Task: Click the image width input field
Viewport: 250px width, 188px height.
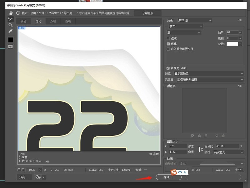Action: pyautogui.click(x=178, y=146)
